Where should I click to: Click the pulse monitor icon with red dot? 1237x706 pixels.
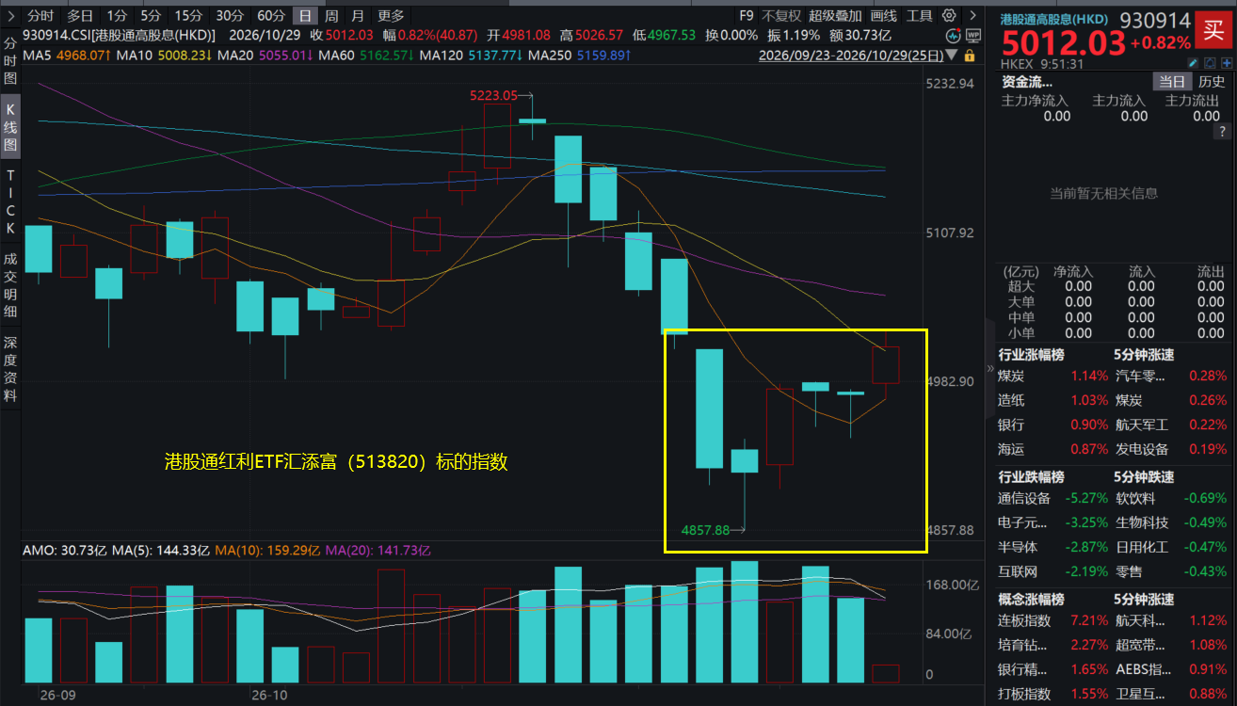pyautogui.click(x=954, y=36)
